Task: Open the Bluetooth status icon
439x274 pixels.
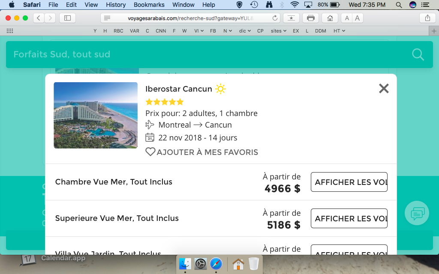Action: [x=282, y=4]
